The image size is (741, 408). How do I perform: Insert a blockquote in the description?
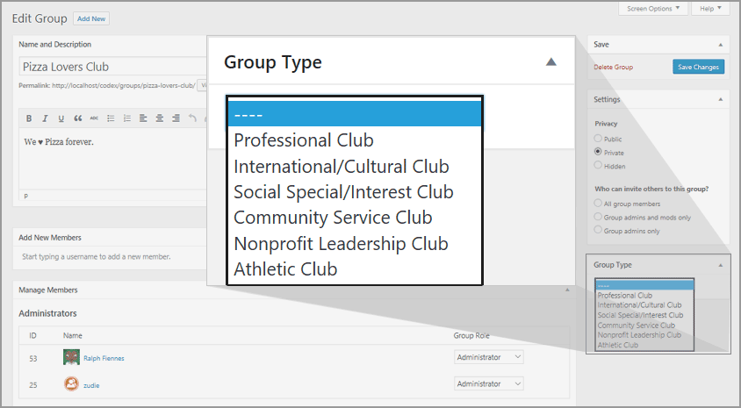point(77,118)
